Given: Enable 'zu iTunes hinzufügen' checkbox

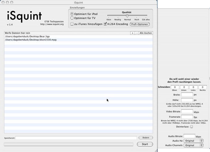Looking at the screenshot, I should pos(72,24).
